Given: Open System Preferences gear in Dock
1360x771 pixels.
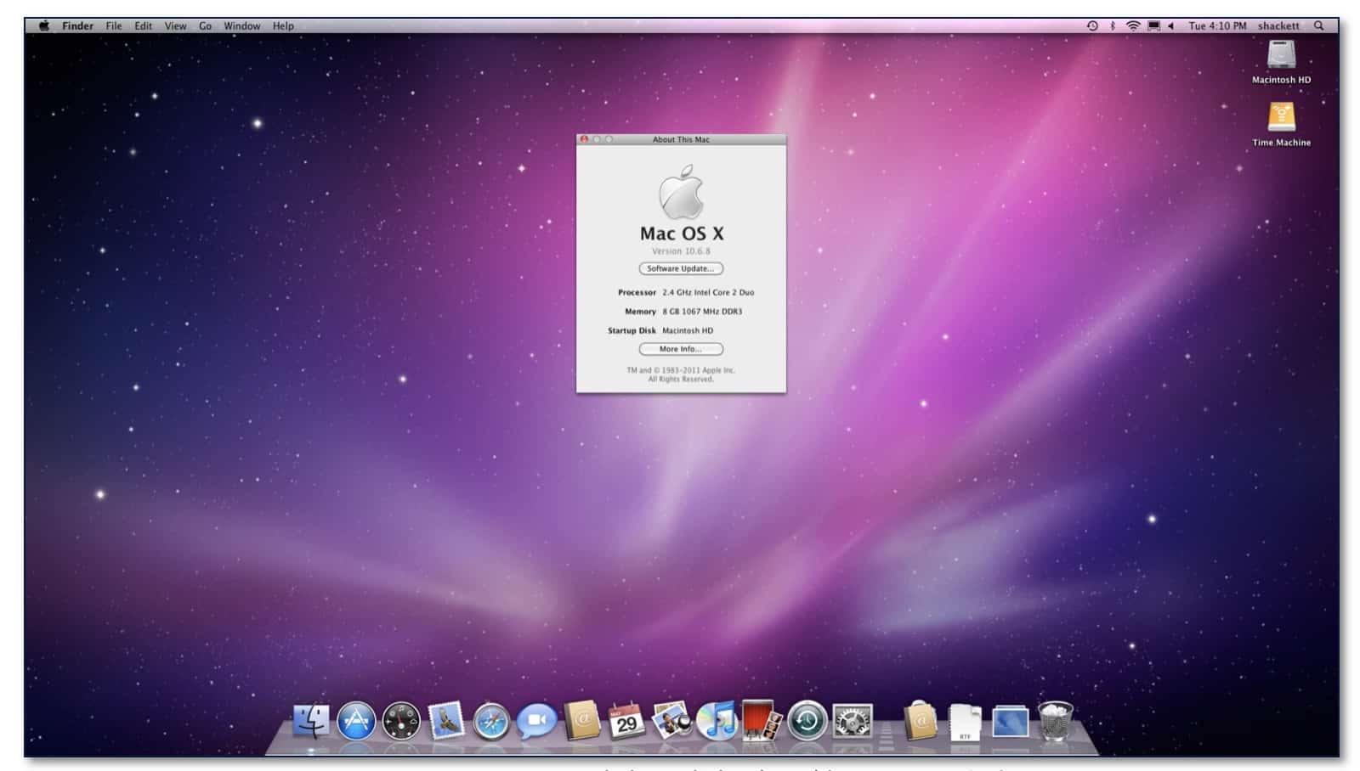Looking at the screenshot, I should point(853,722).
